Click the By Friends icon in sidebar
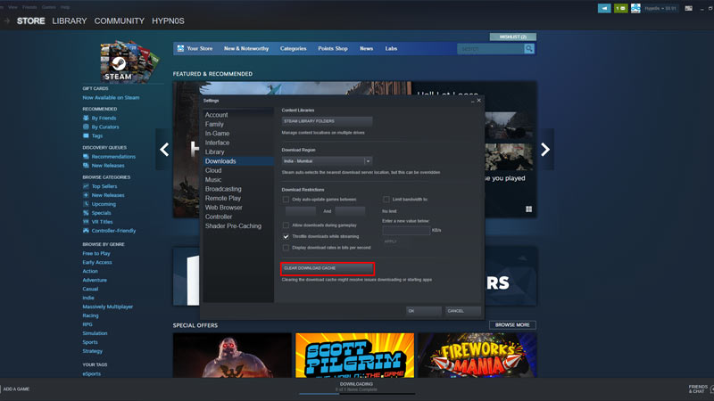This screenshot has height=401, width=714. 86,118
